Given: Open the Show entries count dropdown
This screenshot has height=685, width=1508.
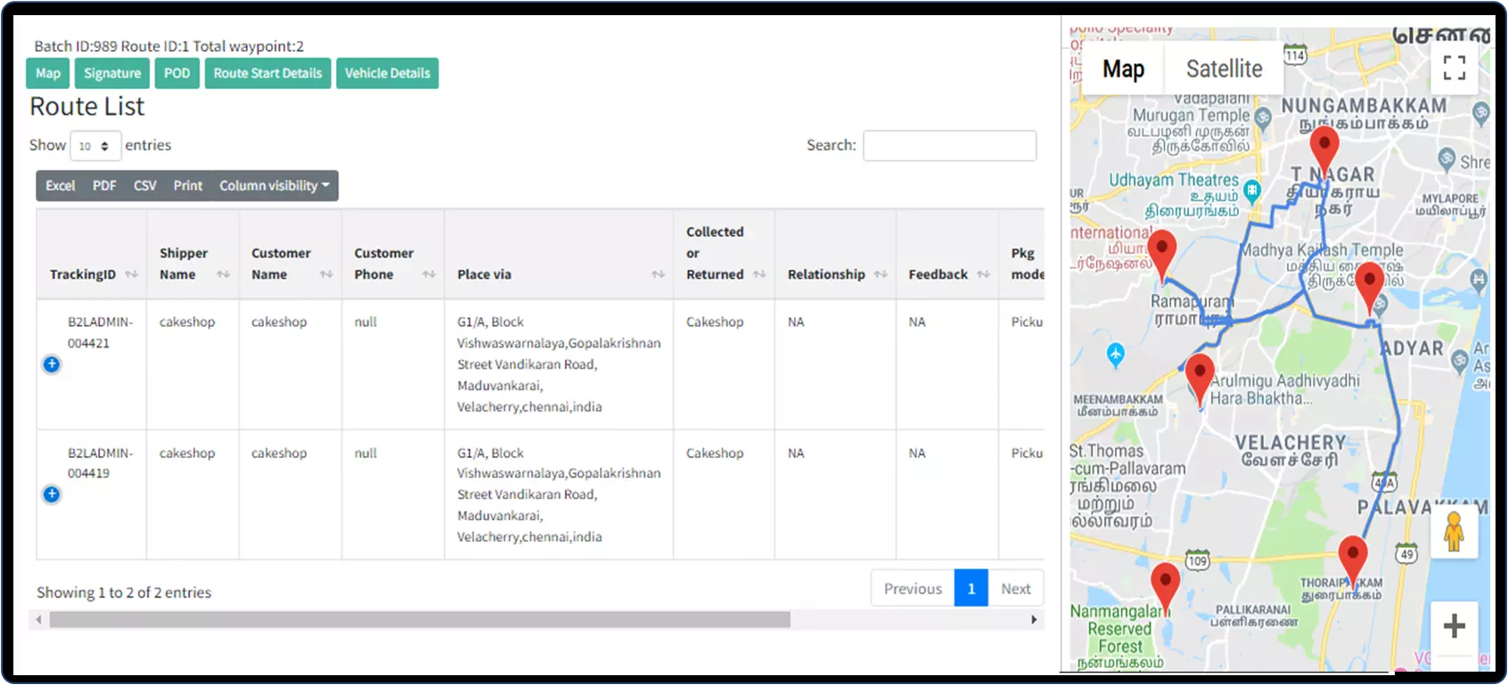Looking at the screenshot, I should (x=94, y=146).
